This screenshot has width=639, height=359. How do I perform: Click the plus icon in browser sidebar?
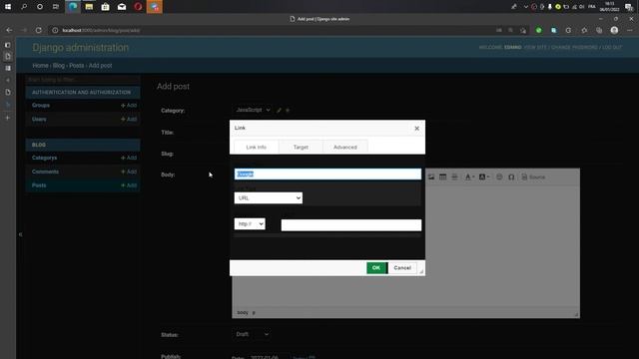(8, 118)
